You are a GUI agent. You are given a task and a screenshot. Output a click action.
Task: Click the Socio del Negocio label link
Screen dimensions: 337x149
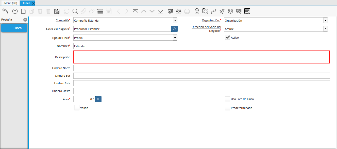click(57, 29)
